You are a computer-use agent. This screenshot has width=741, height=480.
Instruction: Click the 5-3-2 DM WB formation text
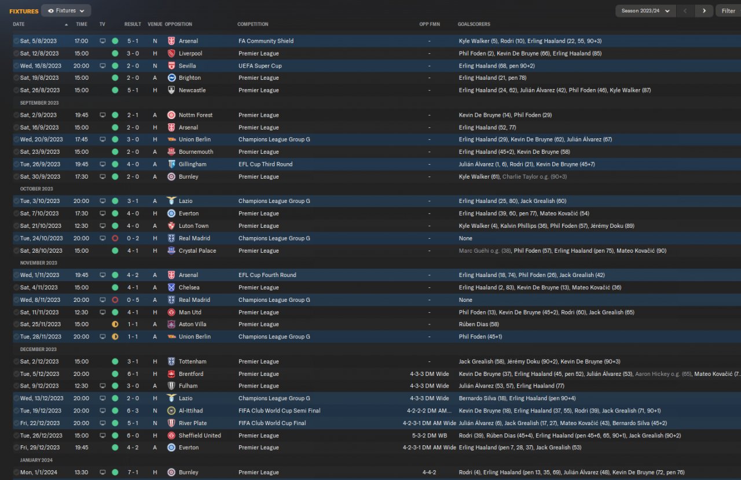pos(429,435)
